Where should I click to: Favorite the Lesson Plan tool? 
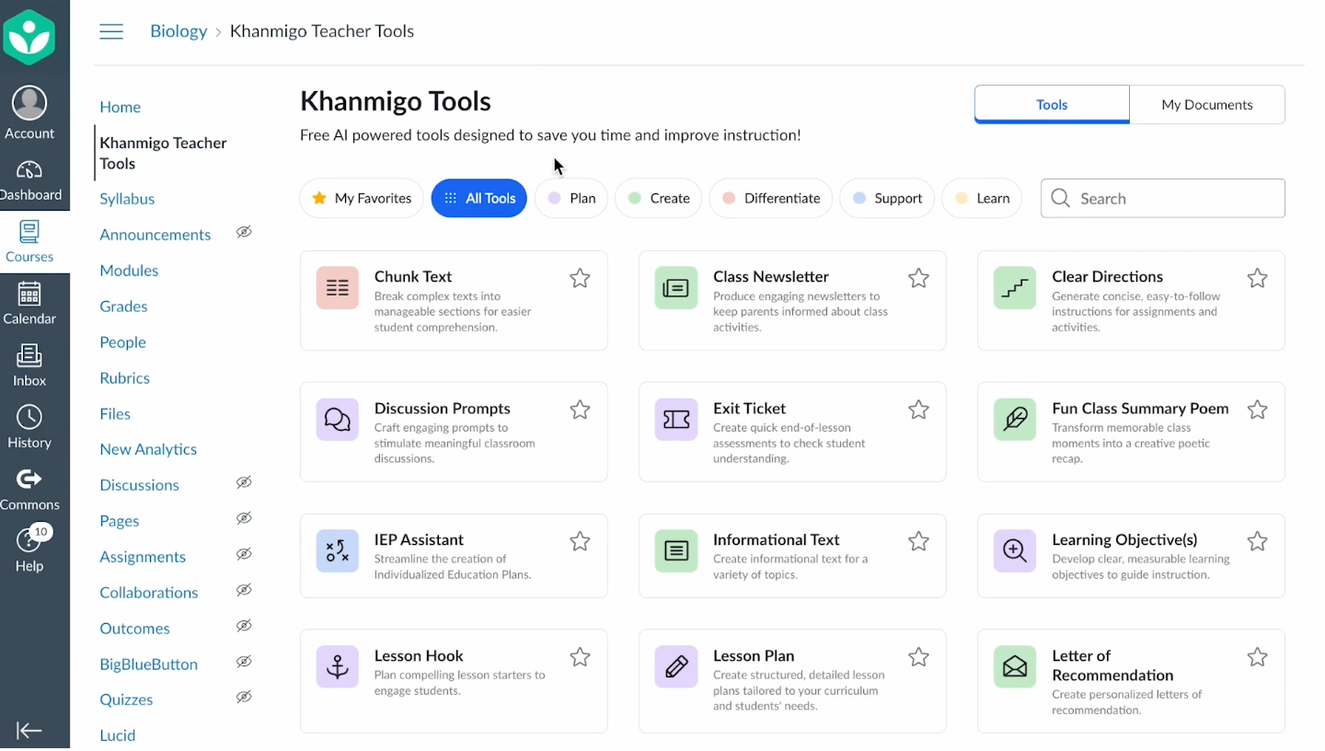pyautogui.click(x=918, y=657)
